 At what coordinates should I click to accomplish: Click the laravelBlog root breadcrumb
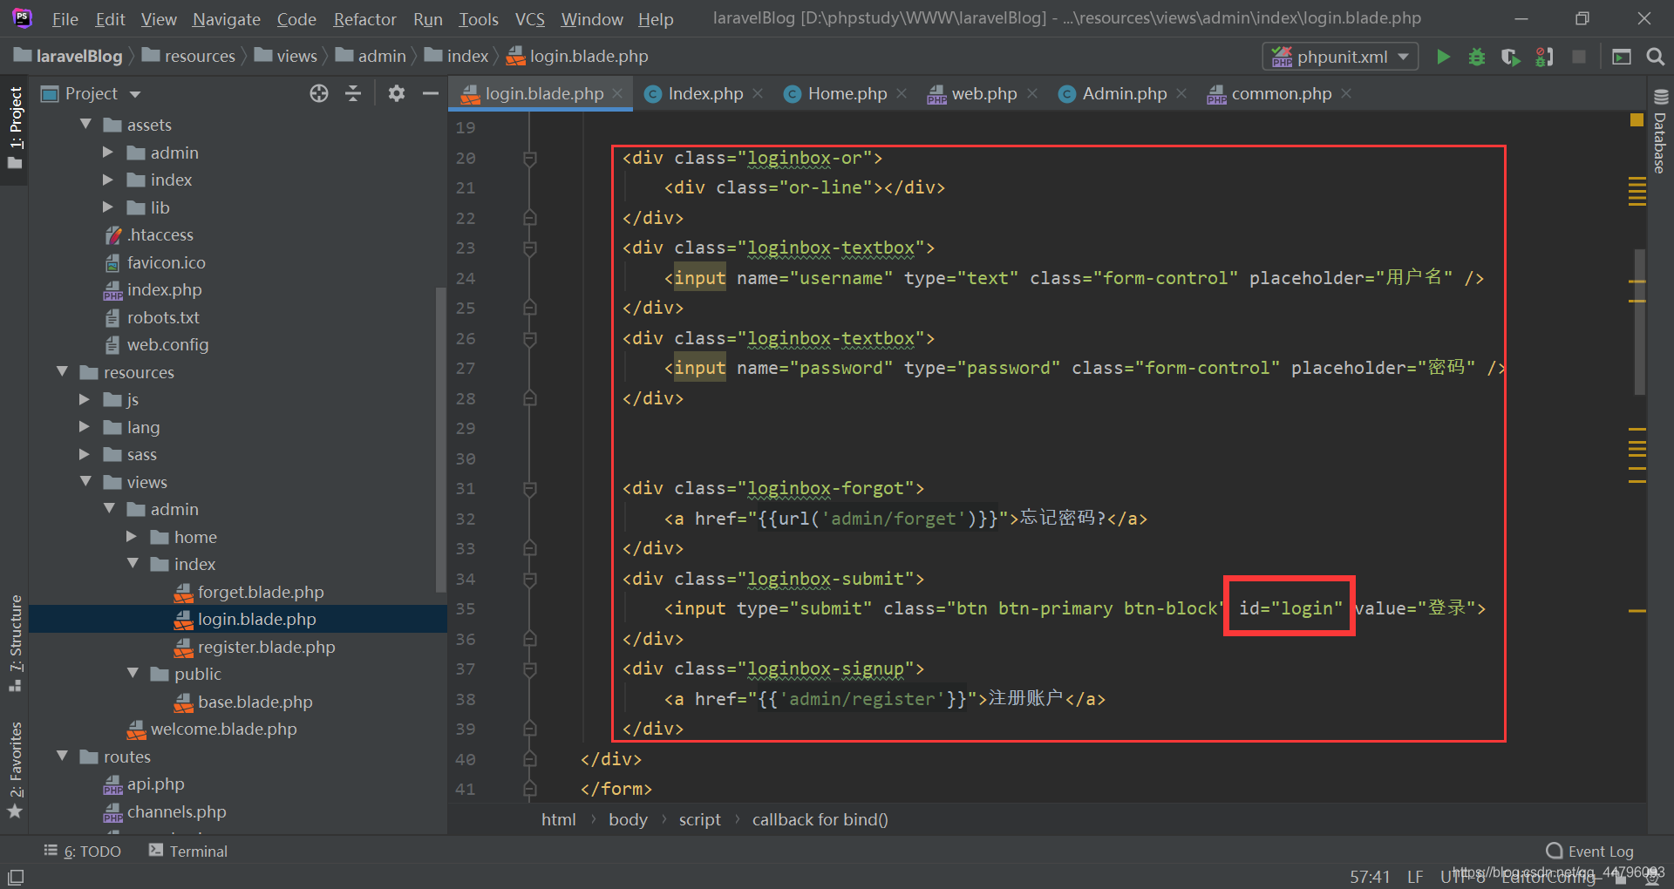point(68,56)
